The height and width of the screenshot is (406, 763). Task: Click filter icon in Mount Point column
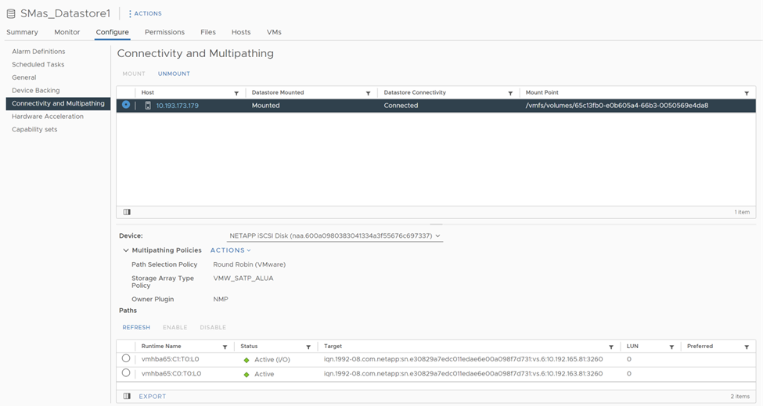(747, 93)
